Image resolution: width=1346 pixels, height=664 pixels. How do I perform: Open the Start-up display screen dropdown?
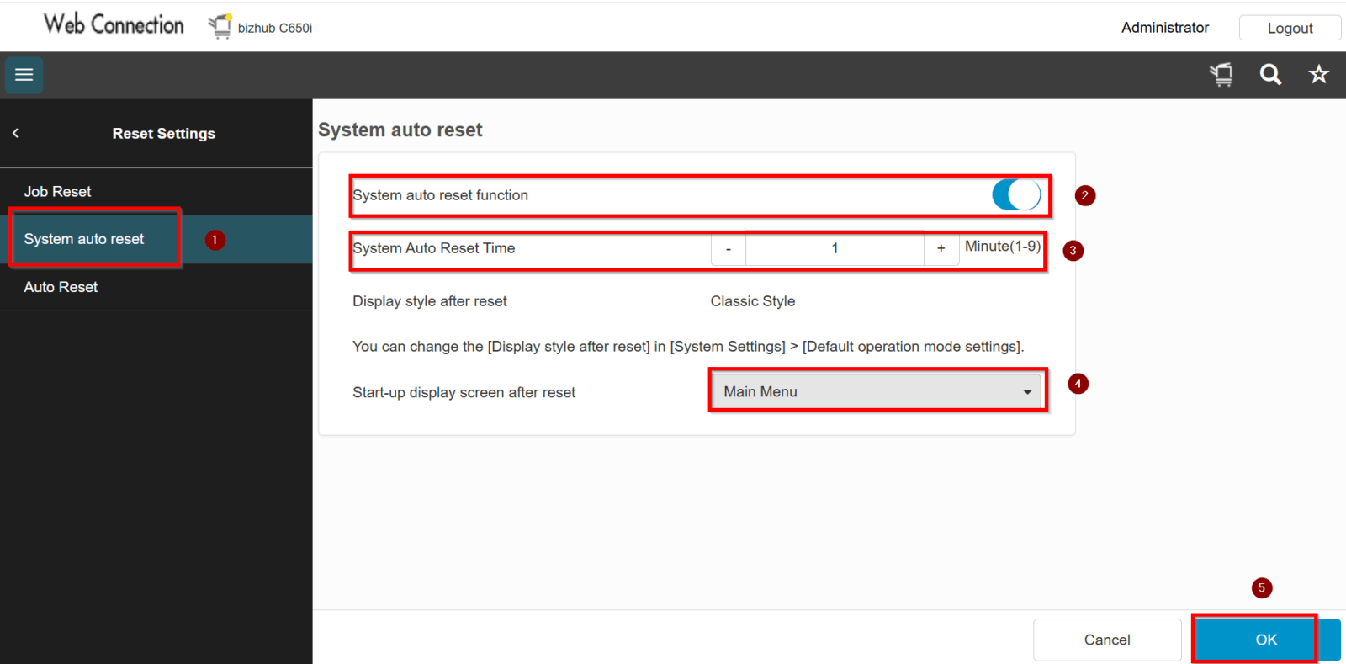tap(877, 392)
